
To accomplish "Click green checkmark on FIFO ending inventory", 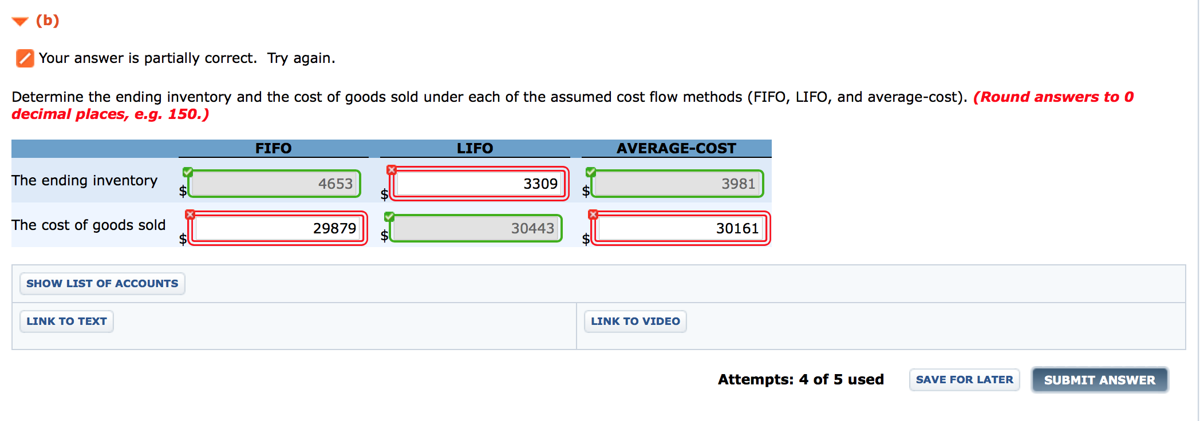I will pos(187,172).
